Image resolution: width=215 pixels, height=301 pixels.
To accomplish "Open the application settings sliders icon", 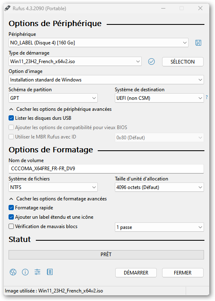I will 37,272.
